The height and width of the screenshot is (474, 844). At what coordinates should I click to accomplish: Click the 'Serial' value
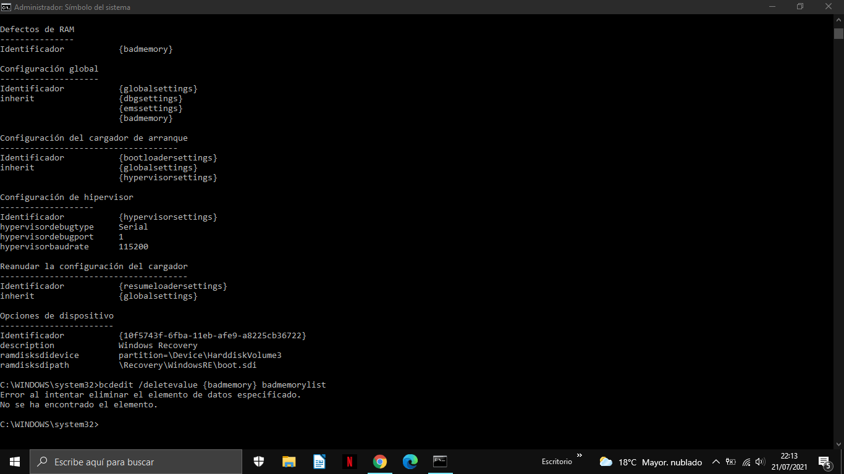pyautogui.click(x=133, y=227)
